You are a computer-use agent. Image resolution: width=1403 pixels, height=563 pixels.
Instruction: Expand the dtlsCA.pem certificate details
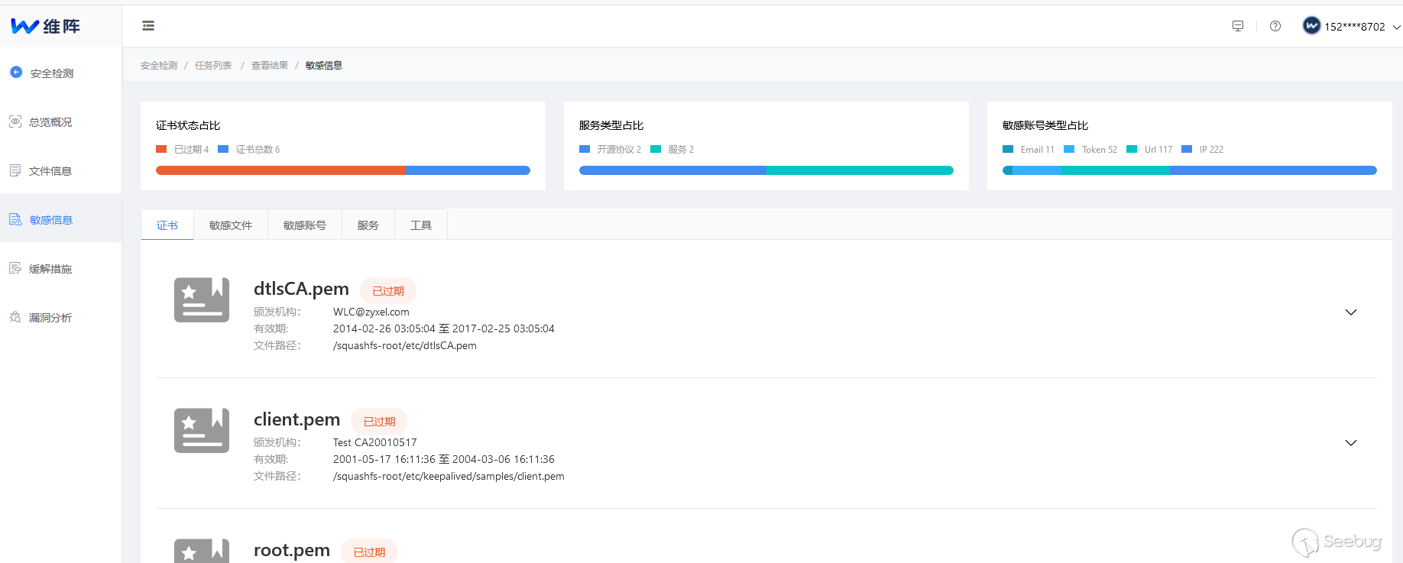point(1351,312)
